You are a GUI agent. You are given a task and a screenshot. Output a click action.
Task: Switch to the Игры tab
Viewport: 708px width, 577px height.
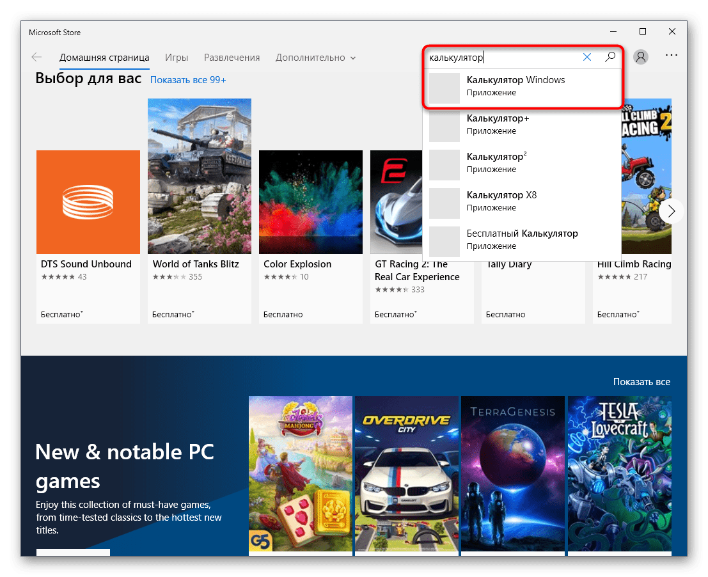click(x=177, y=58)
